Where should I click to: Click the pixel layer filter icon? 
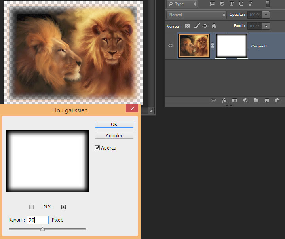pos(213,4)
